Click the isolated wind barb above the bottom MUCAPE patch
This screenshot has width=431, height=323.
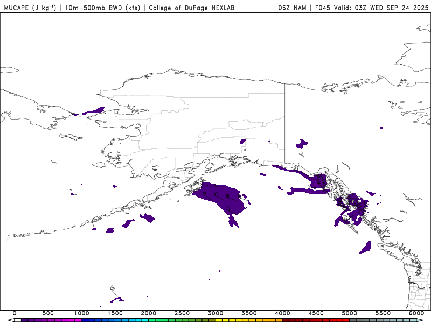tap(114, 292)
